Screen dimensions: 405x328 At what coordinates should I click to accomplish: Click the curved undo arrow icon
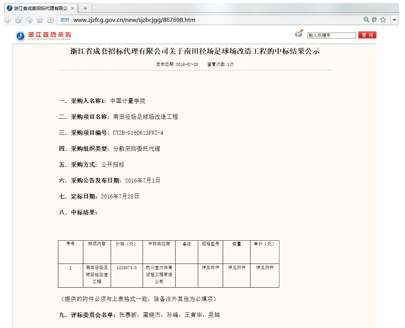29,20
